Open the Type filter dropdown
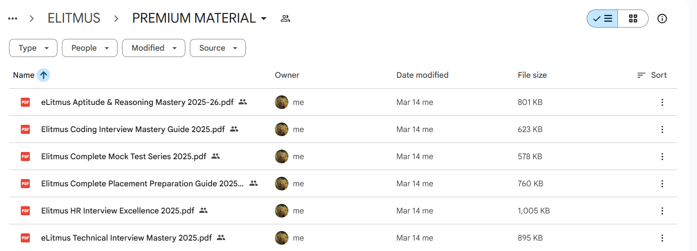 (33, 48)
